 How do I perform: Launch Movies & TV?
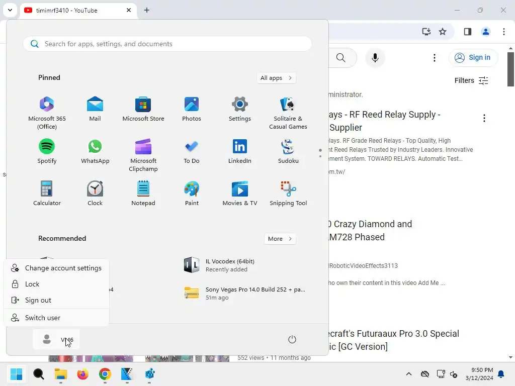click(240, 193)
